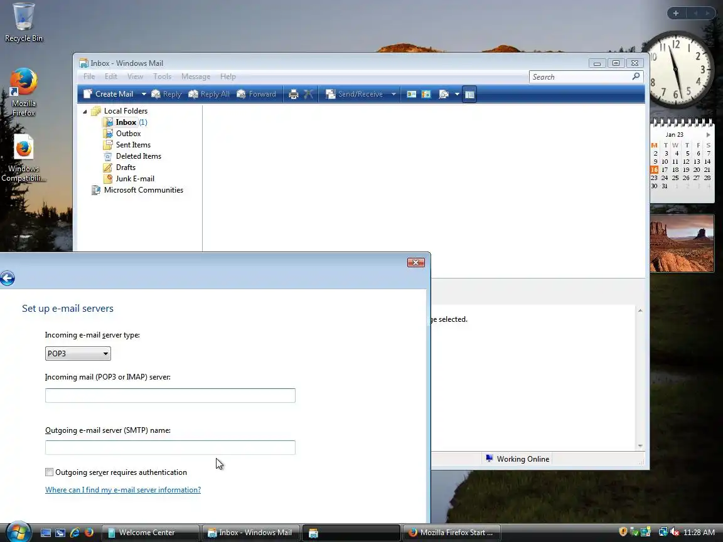The width and height of the screenshot is (723, 542).
Task: Click the untitled wizard taskbar button
Action: pos(351,533)
